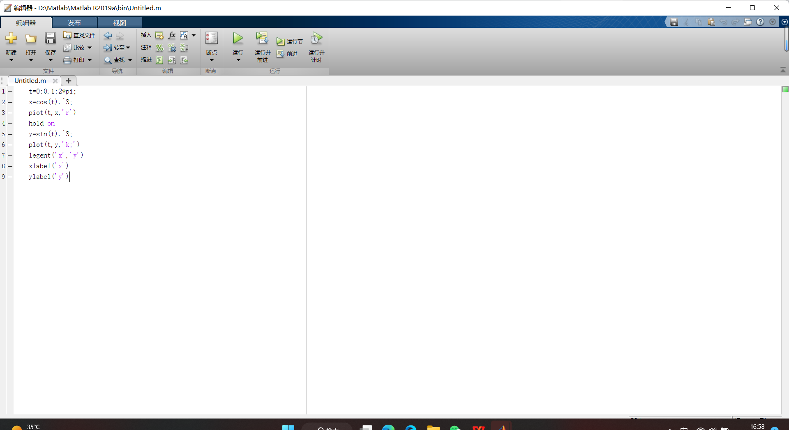The width and height of the screenshot is (789, 430).
Task: Click the wrap comments icon
Action: pos(184,48)
